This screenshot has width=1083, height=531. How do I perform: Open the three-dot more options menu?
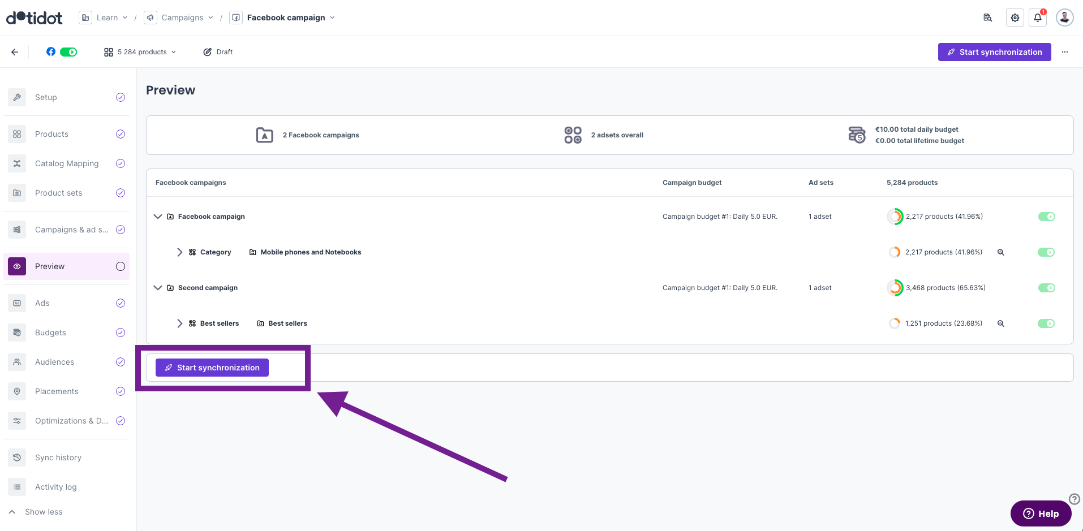pyautogui.click(x=1065, y=52)
